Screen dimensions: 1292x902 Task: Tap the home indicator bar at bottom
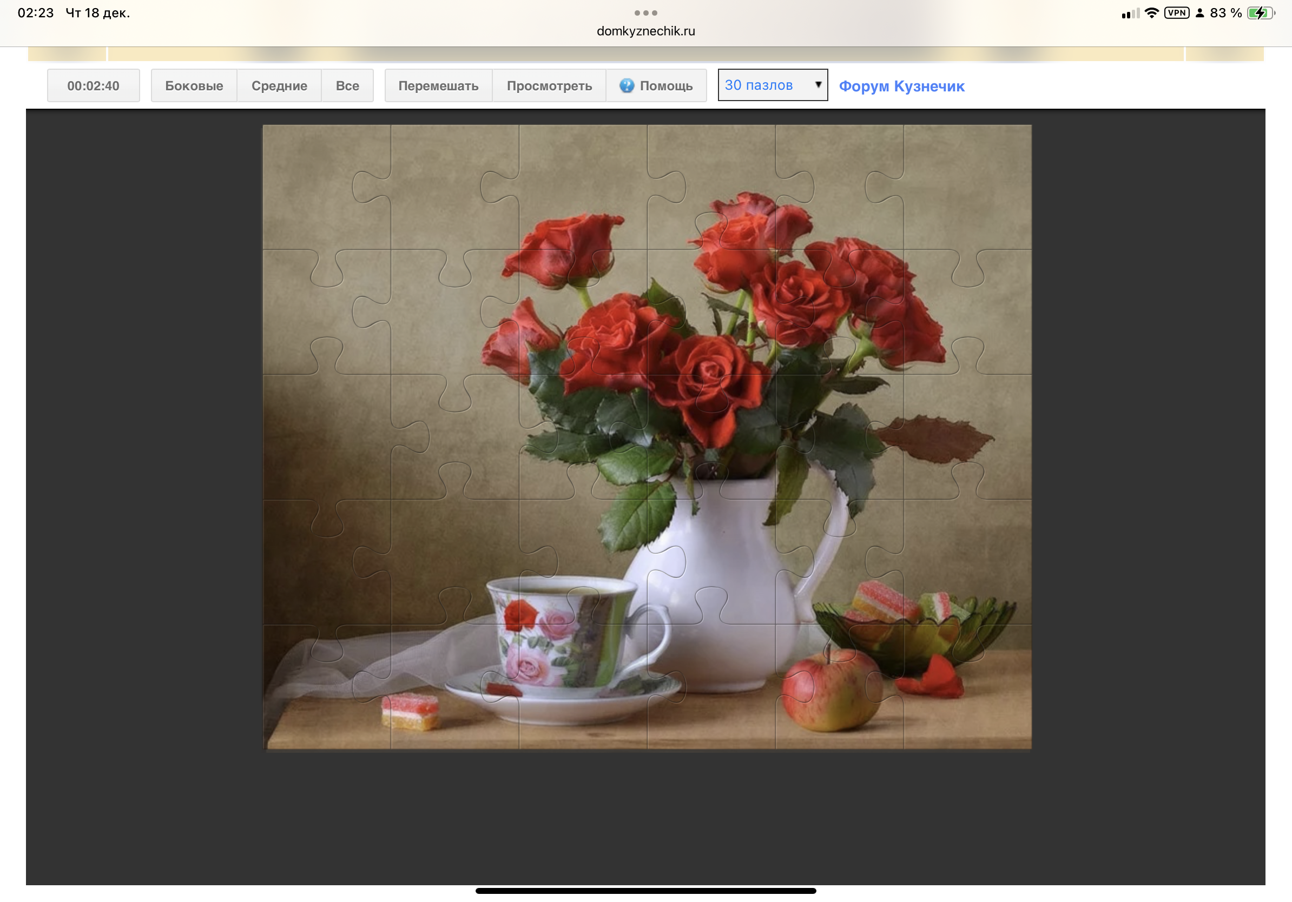pos(645,890)
